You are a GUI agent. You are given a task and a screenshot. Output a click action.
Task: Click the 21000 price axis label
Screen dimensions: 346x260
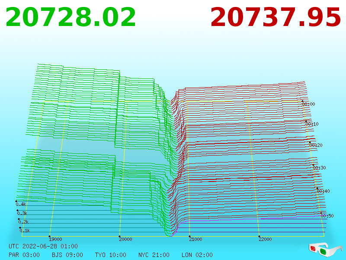click(x=195, y=239)
